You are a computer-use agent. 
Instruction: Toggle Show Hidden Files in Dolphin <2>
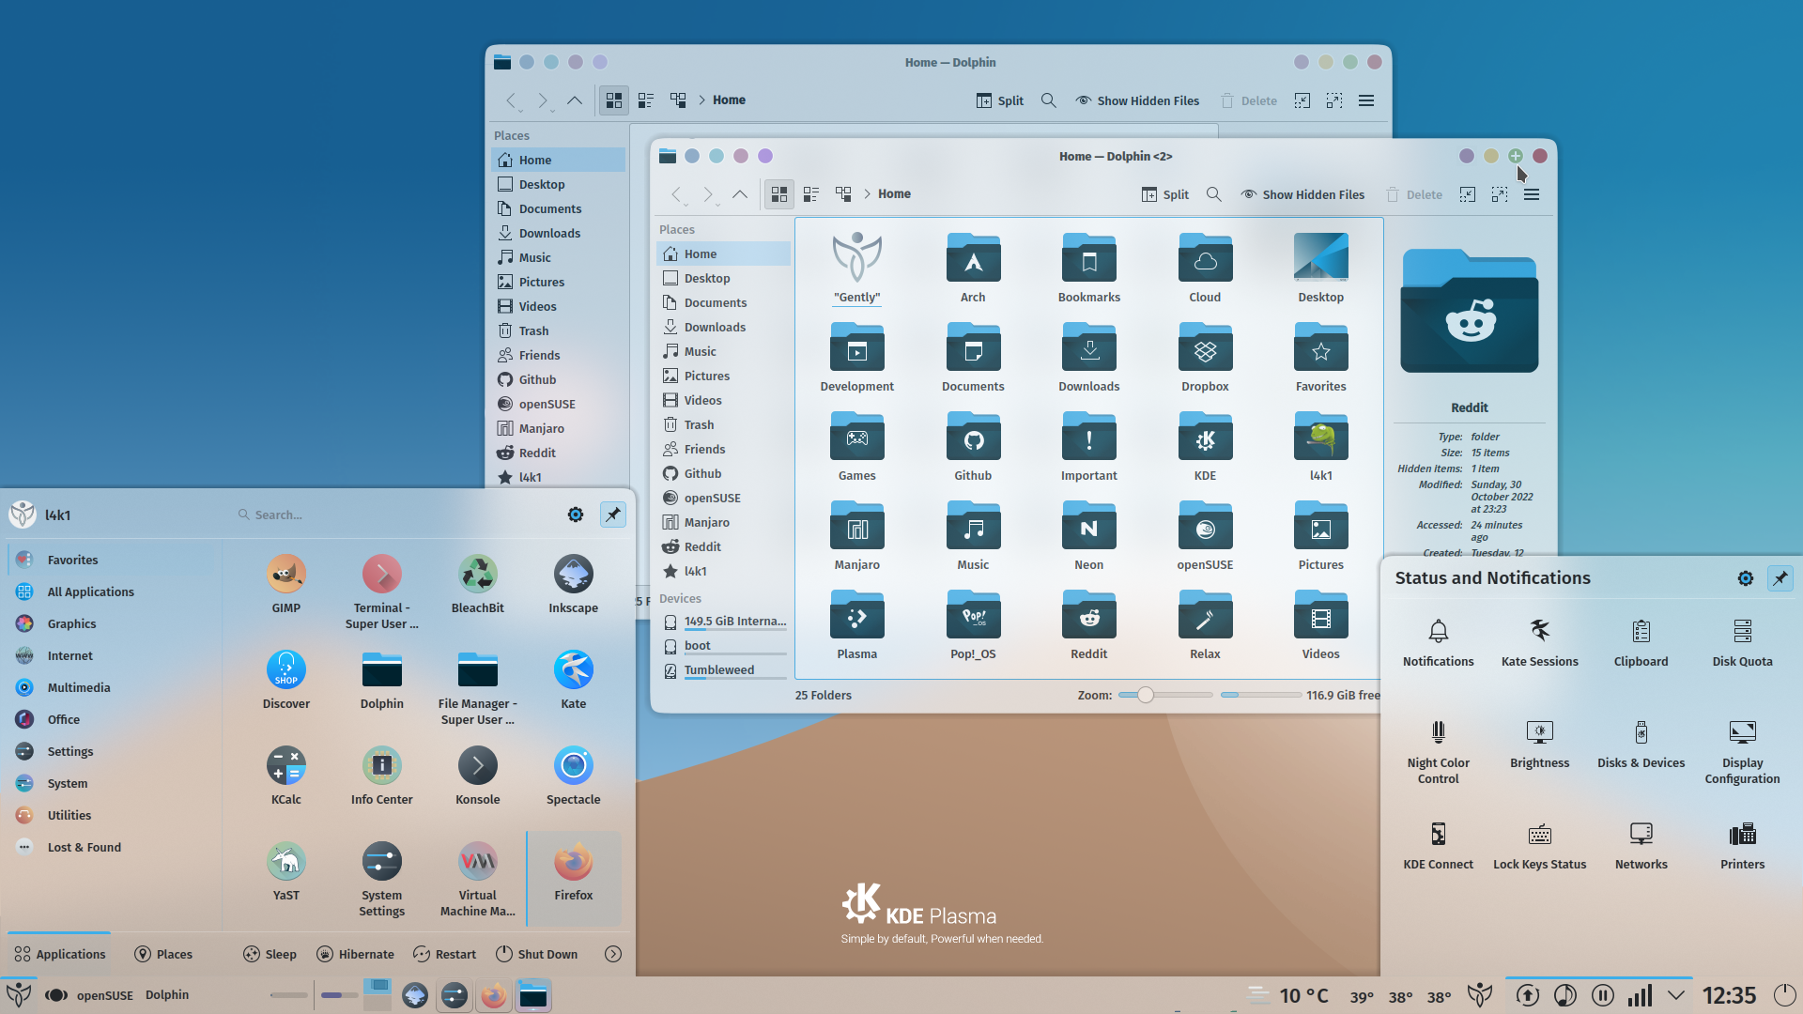1302,194
